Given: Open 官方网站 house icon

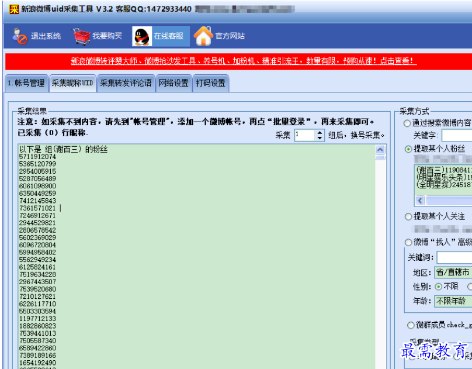Looking at the screenshot, I should pyautogui.click(x=203, y=36).
